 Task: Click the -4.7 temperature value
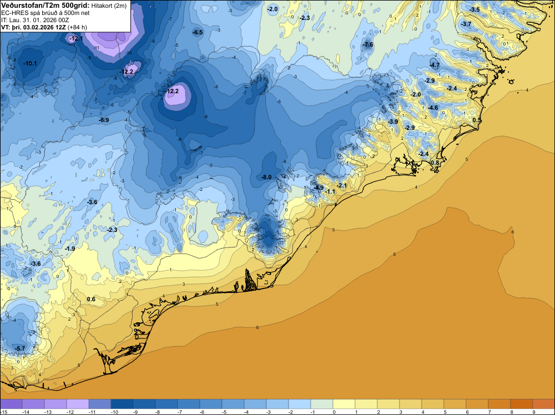[x=435, y=65]
